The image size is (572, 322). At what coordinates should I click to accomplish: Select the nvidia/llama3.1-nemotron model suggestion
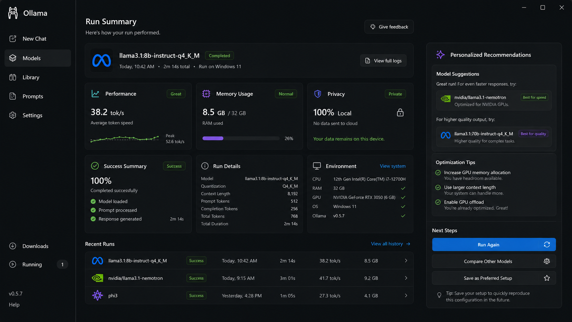[494, 101]
